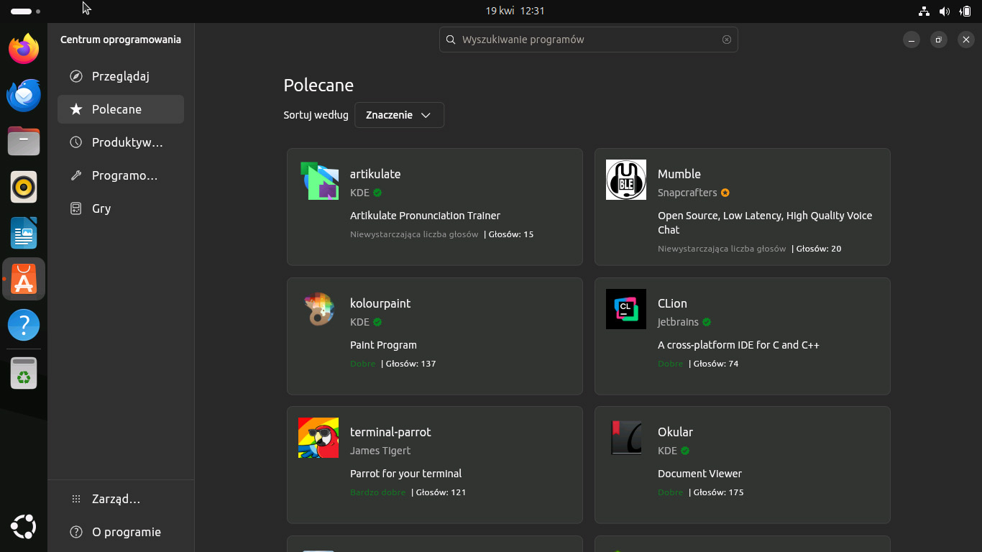Click the magnifier icon in search bar
The image size is (982, 552).
pyautogui.click(x=451, y=40)
